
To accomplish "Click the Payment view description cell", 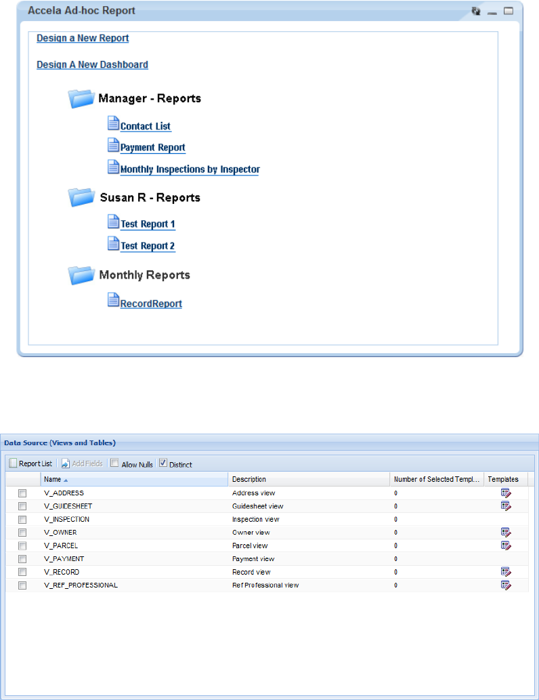I will coord(253,559).
